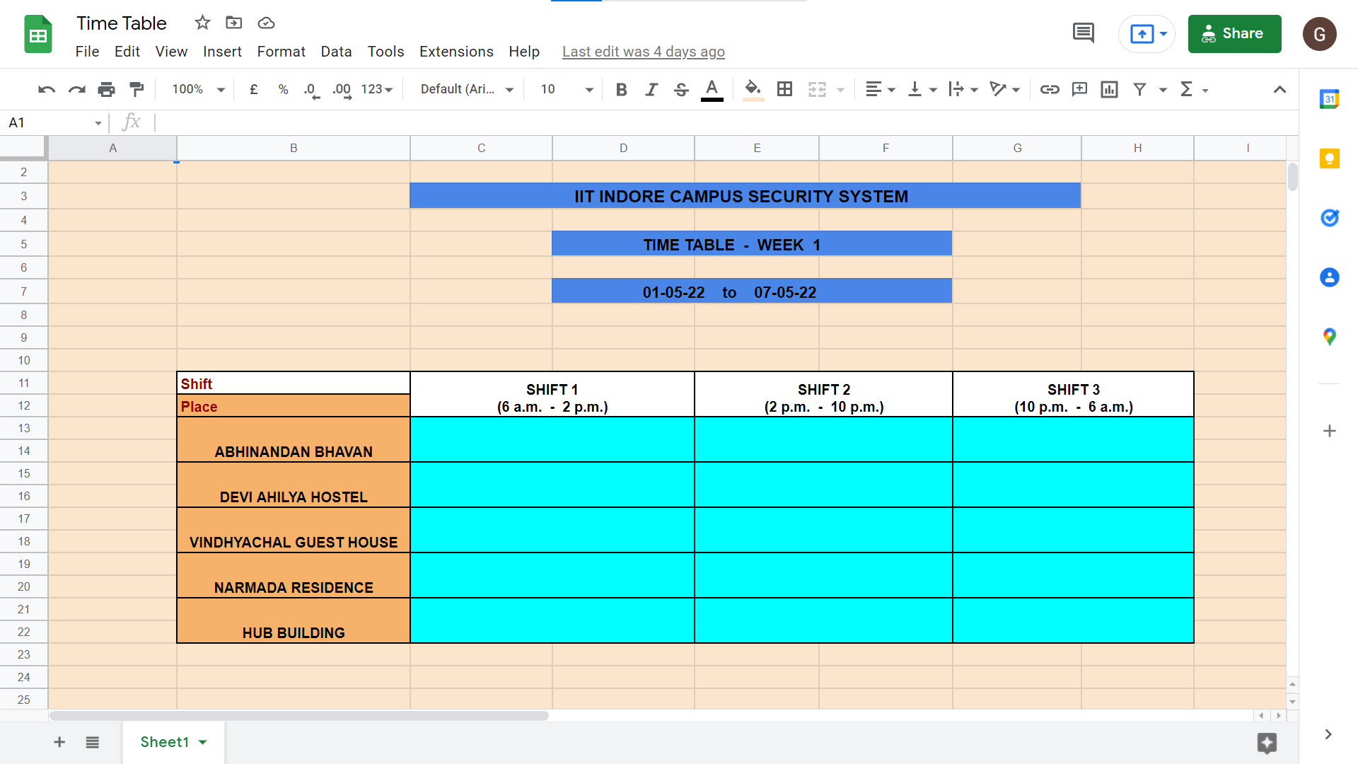The image size is (1358, 764).
Task: Click the insert link icon
Action: tap(1049, 89)
